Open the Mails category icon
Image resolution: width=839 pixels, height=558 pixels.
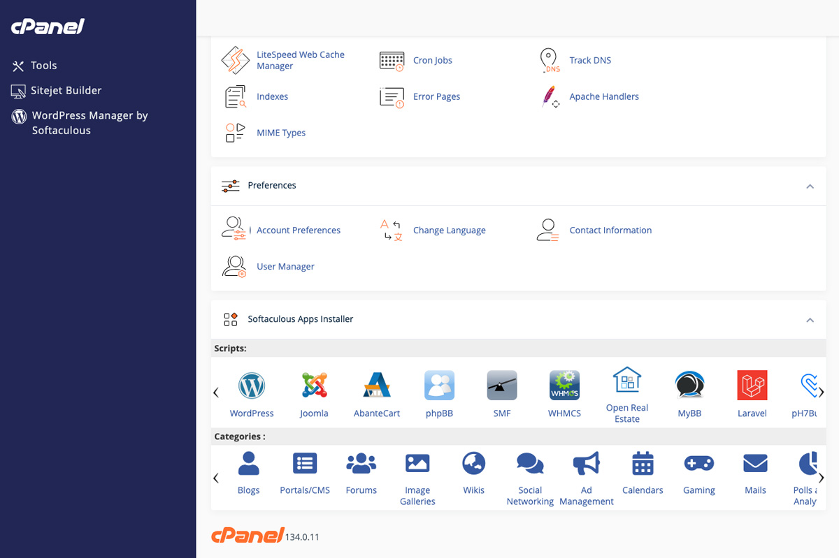pyautogui.click(x=755, y=463)
